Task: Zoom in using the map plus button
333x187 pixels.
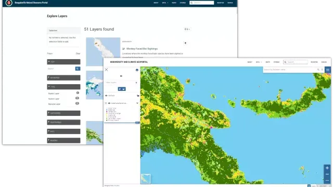Action: coord(327,168)
